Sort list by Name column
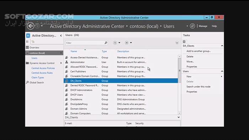Screen dimensions: 249x140 pyautogui.click(x=74, y=51)
